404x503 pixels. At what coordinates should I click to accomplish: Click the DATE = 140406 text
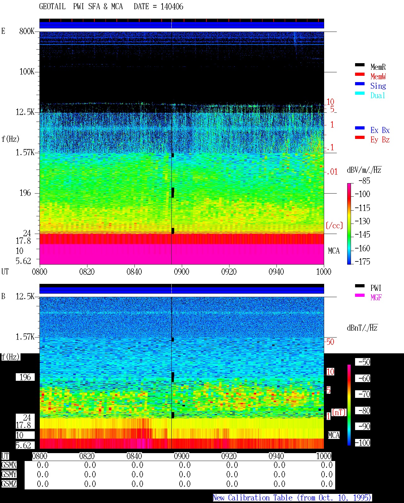point(158,7)
